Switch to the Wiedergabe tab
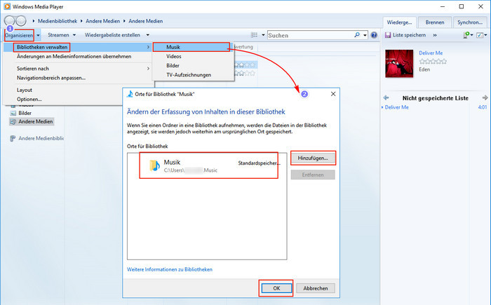Viewport: 491px width, 305px height. coord(399,22)
